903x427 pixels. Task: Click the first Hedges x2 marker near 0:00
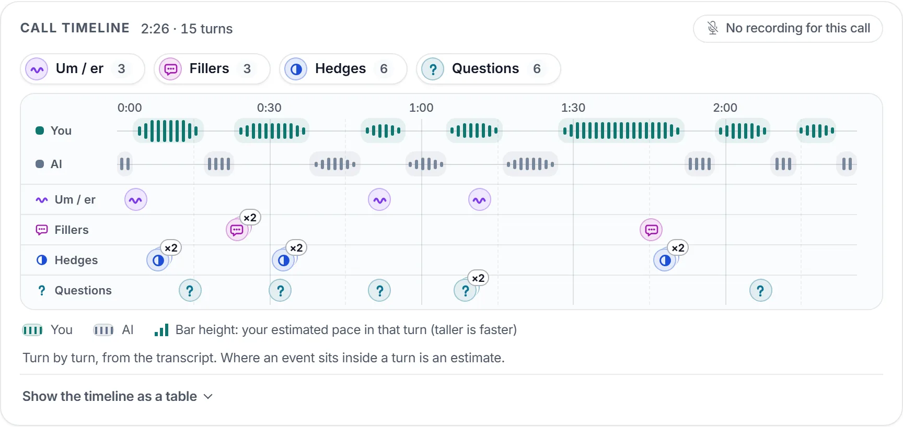(x=158, y=260)
